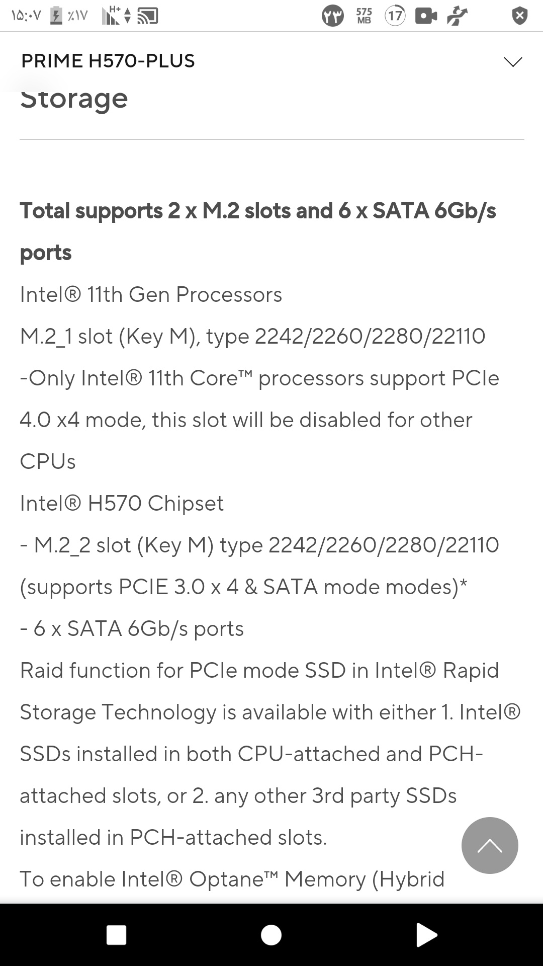Tap the Intel 11th Gen Processors line
Screen dimensions: 543x966
[x=151, y=294]
